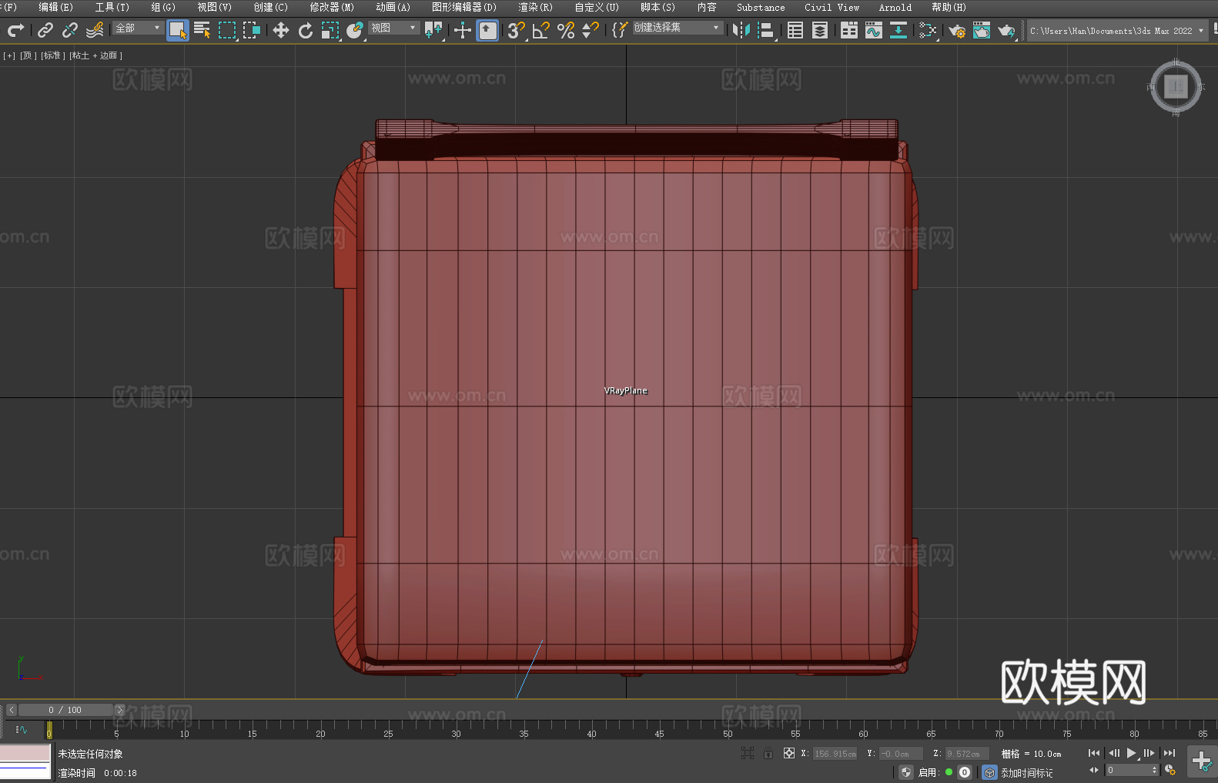Image resolution: width=1218 pixels, height=783 pixels.
Task: Click frame 50 on the timeline
Action: (x=728, y=734)
